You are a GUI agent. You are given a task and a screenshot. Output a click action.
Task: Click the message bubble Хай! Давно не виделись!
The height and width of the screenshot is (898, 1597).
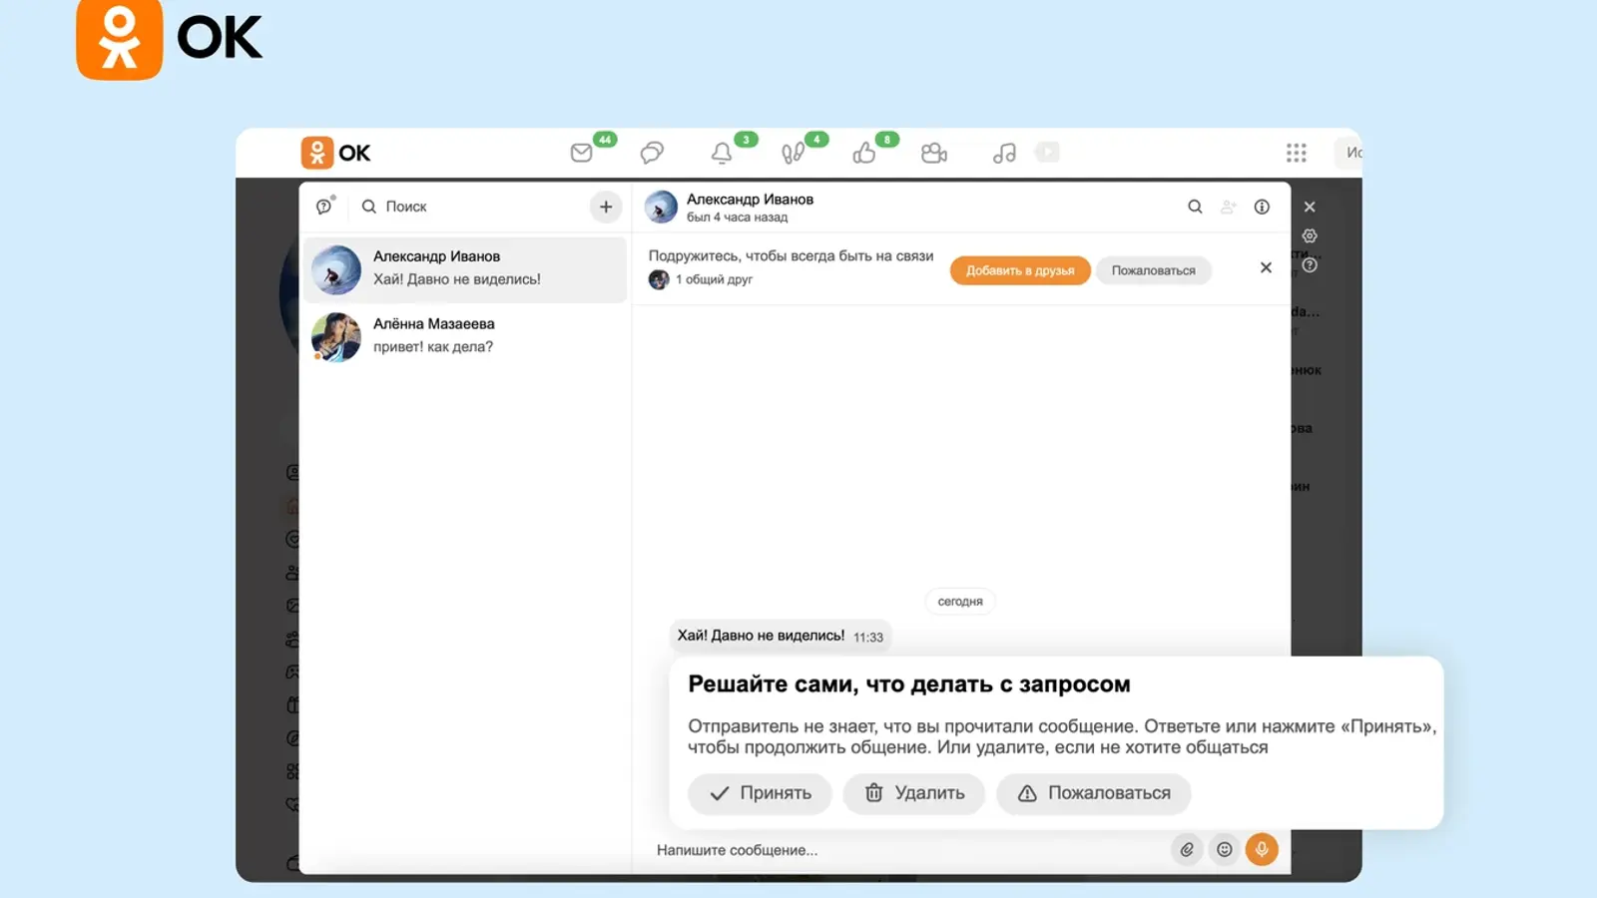pos(781,637)
